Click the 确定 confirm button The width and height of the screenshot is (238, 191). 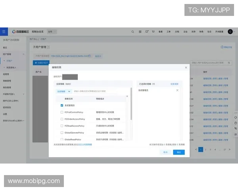coord(178,152)
